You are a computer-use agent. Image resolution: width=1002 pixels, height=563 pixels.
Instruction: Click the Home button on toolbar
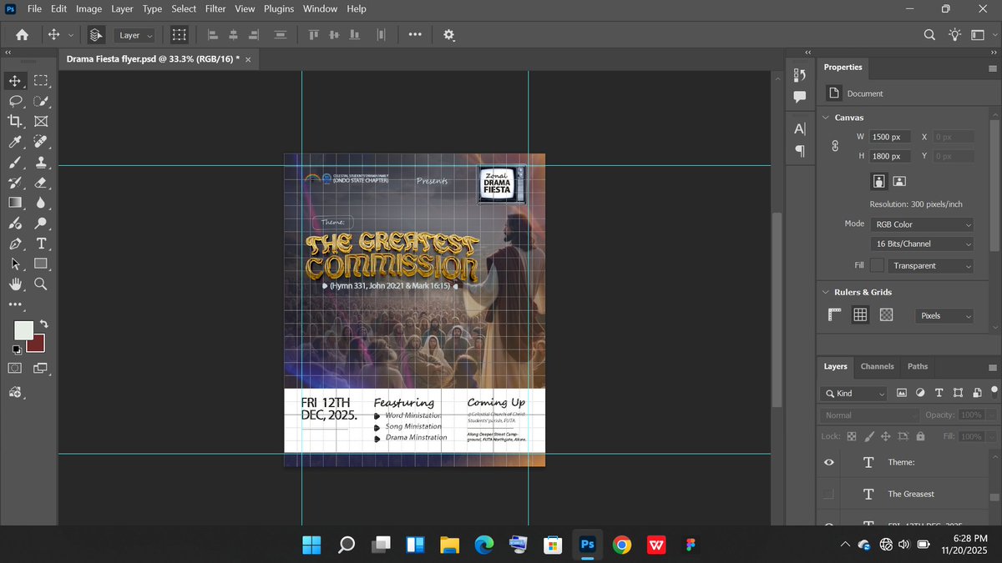click(20, 34)
